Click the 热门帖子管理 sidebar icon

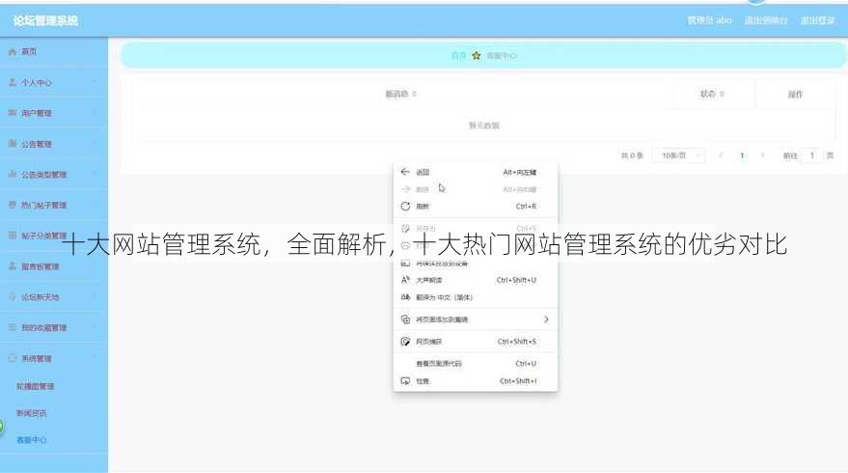pos(13,205)
